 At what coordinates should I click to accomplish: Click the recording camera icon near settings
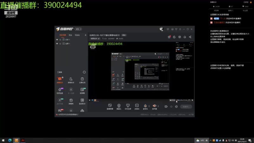(166, 106)
